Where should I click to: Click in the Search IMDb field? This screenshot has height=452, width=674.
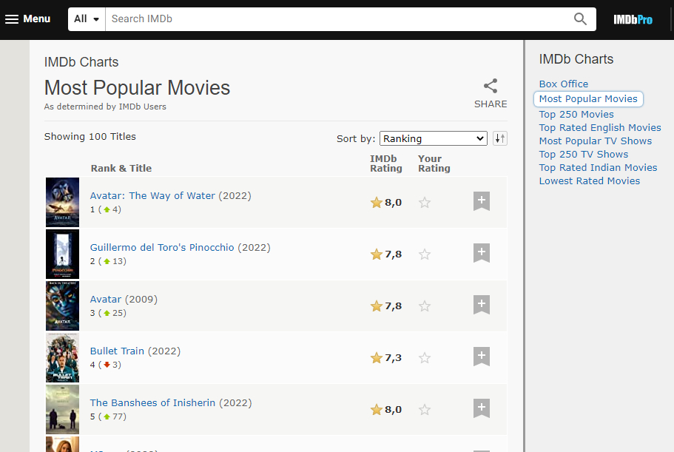coord(337,19)
